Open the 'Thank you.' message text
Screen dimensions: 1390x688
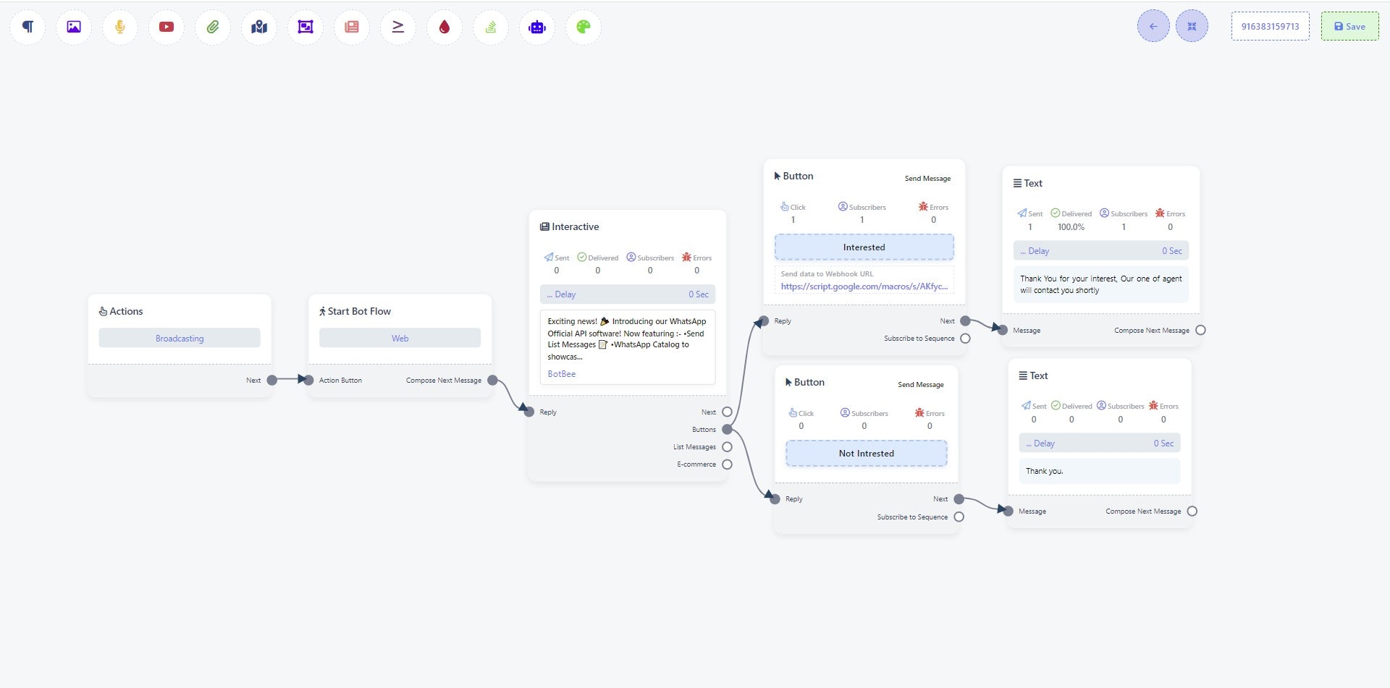[x=1100, y=471]
